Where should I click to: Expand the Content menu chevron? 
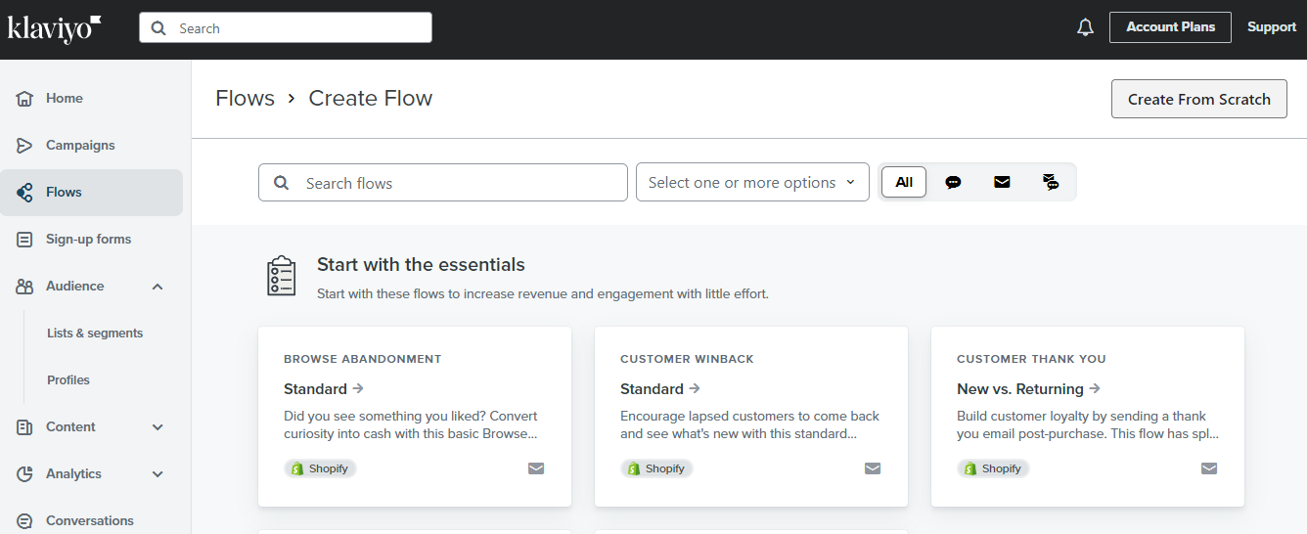tap(158, 427)
